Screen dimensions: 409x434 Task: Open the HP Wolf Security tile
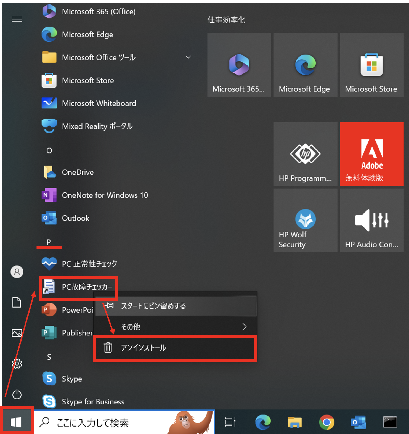click(x=305, y=220)
